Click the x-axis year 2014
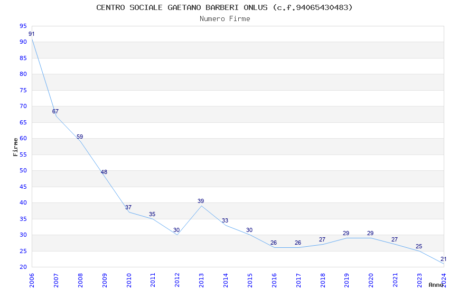Image resolution: width=449 pixels, height=290 pixels. click(x=226, y=281)
